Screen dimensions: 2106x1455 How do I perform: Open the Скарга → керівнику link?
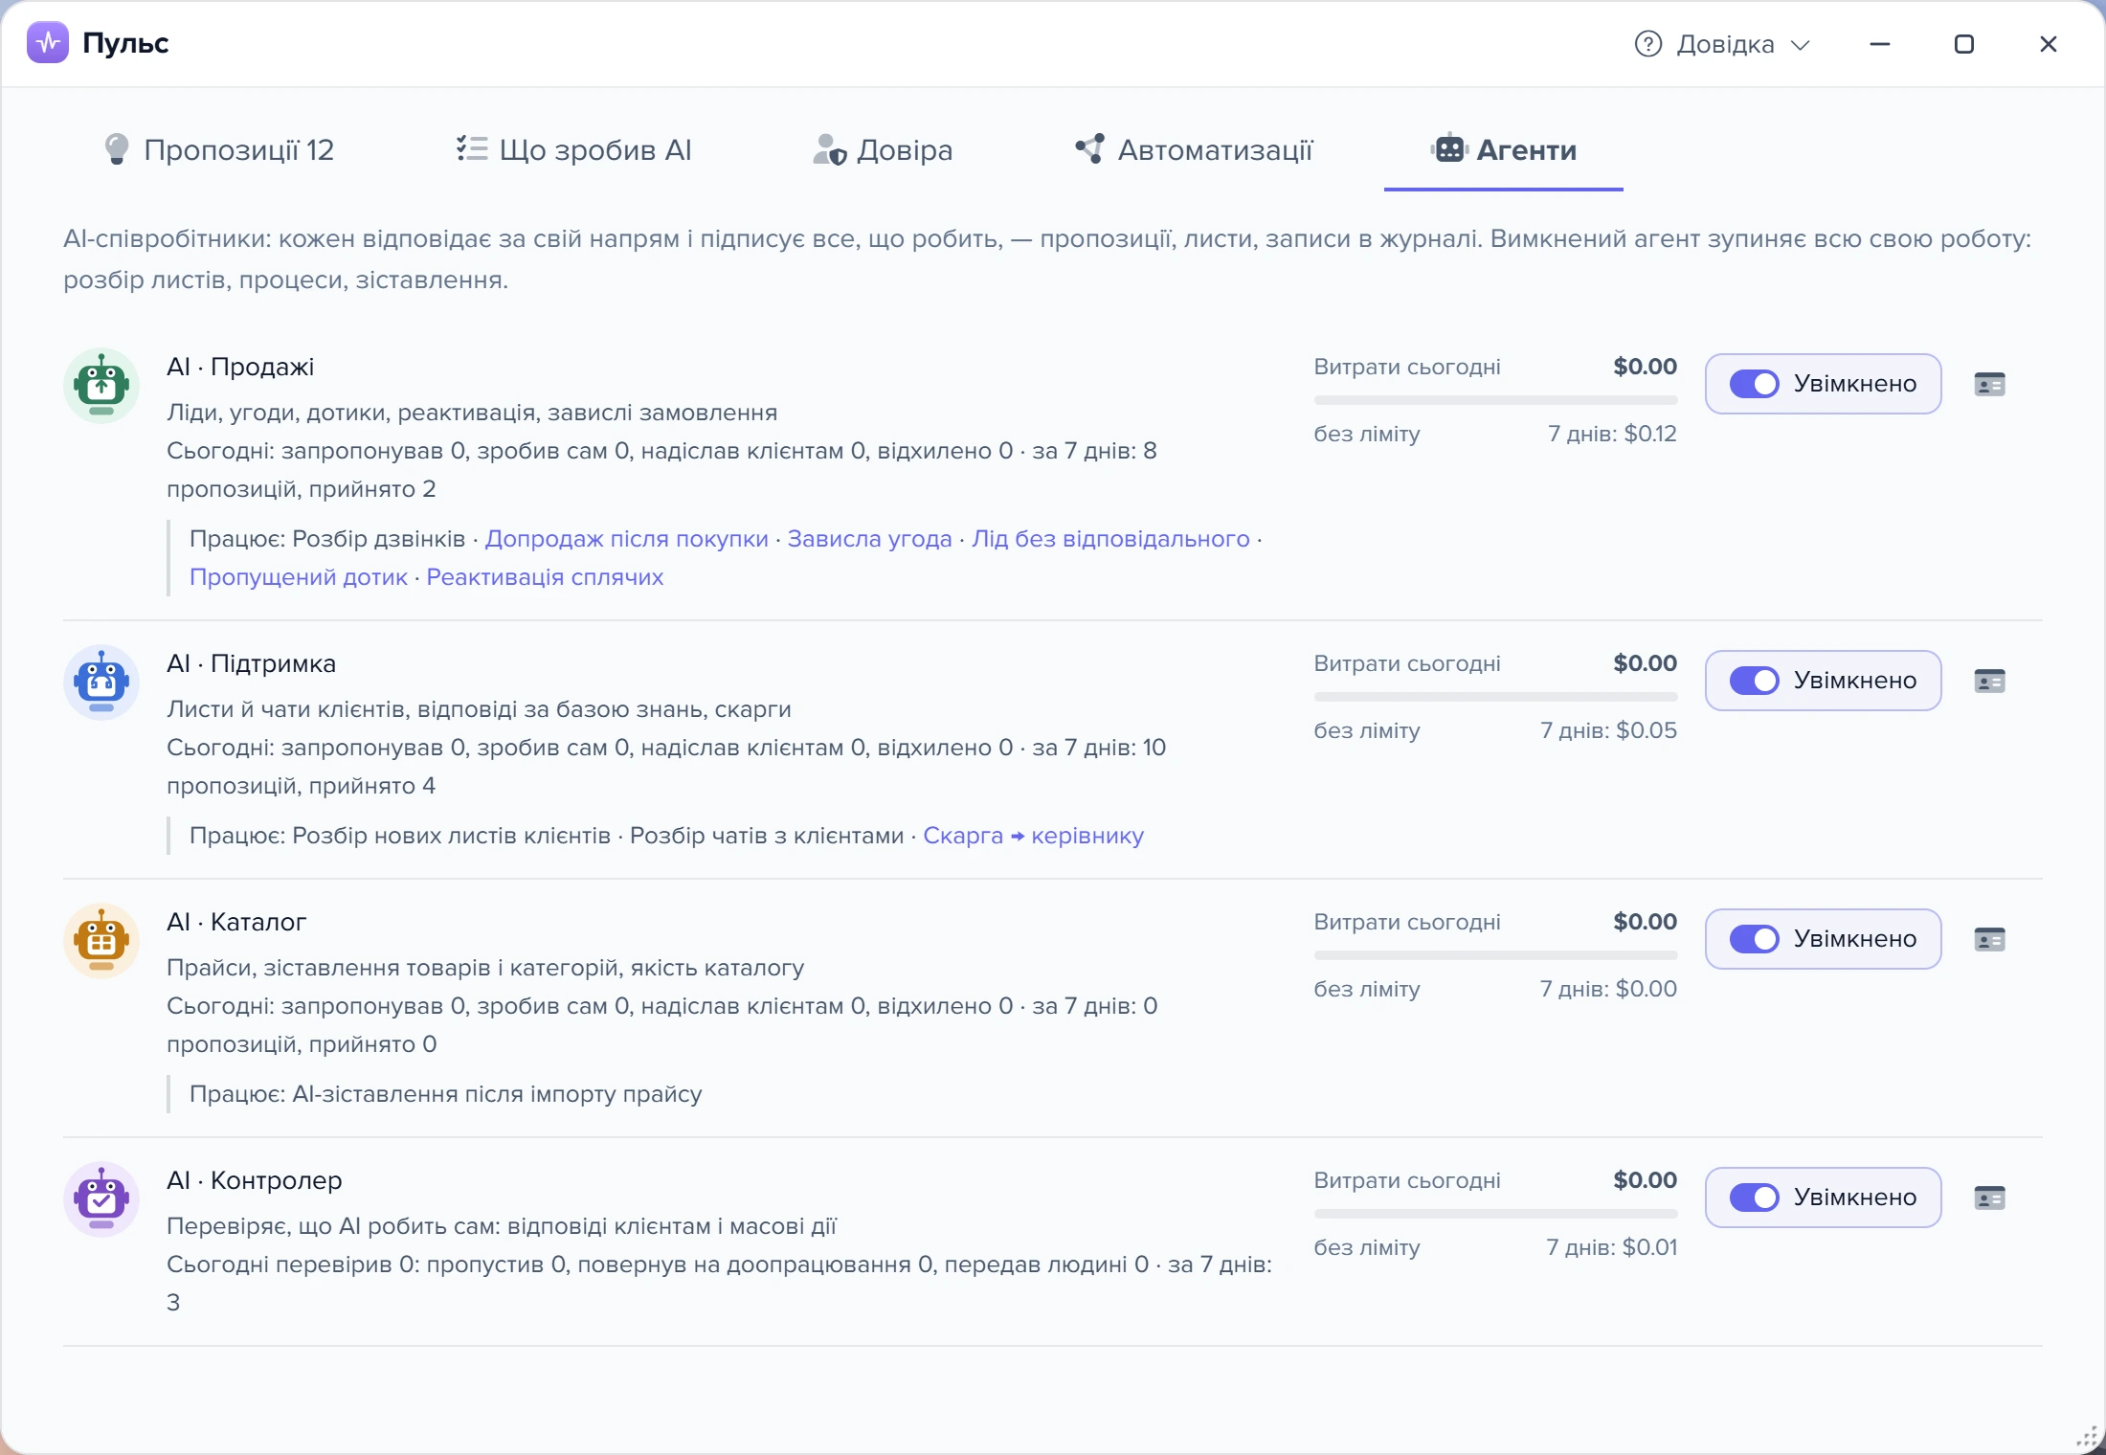pos(1033,836)
